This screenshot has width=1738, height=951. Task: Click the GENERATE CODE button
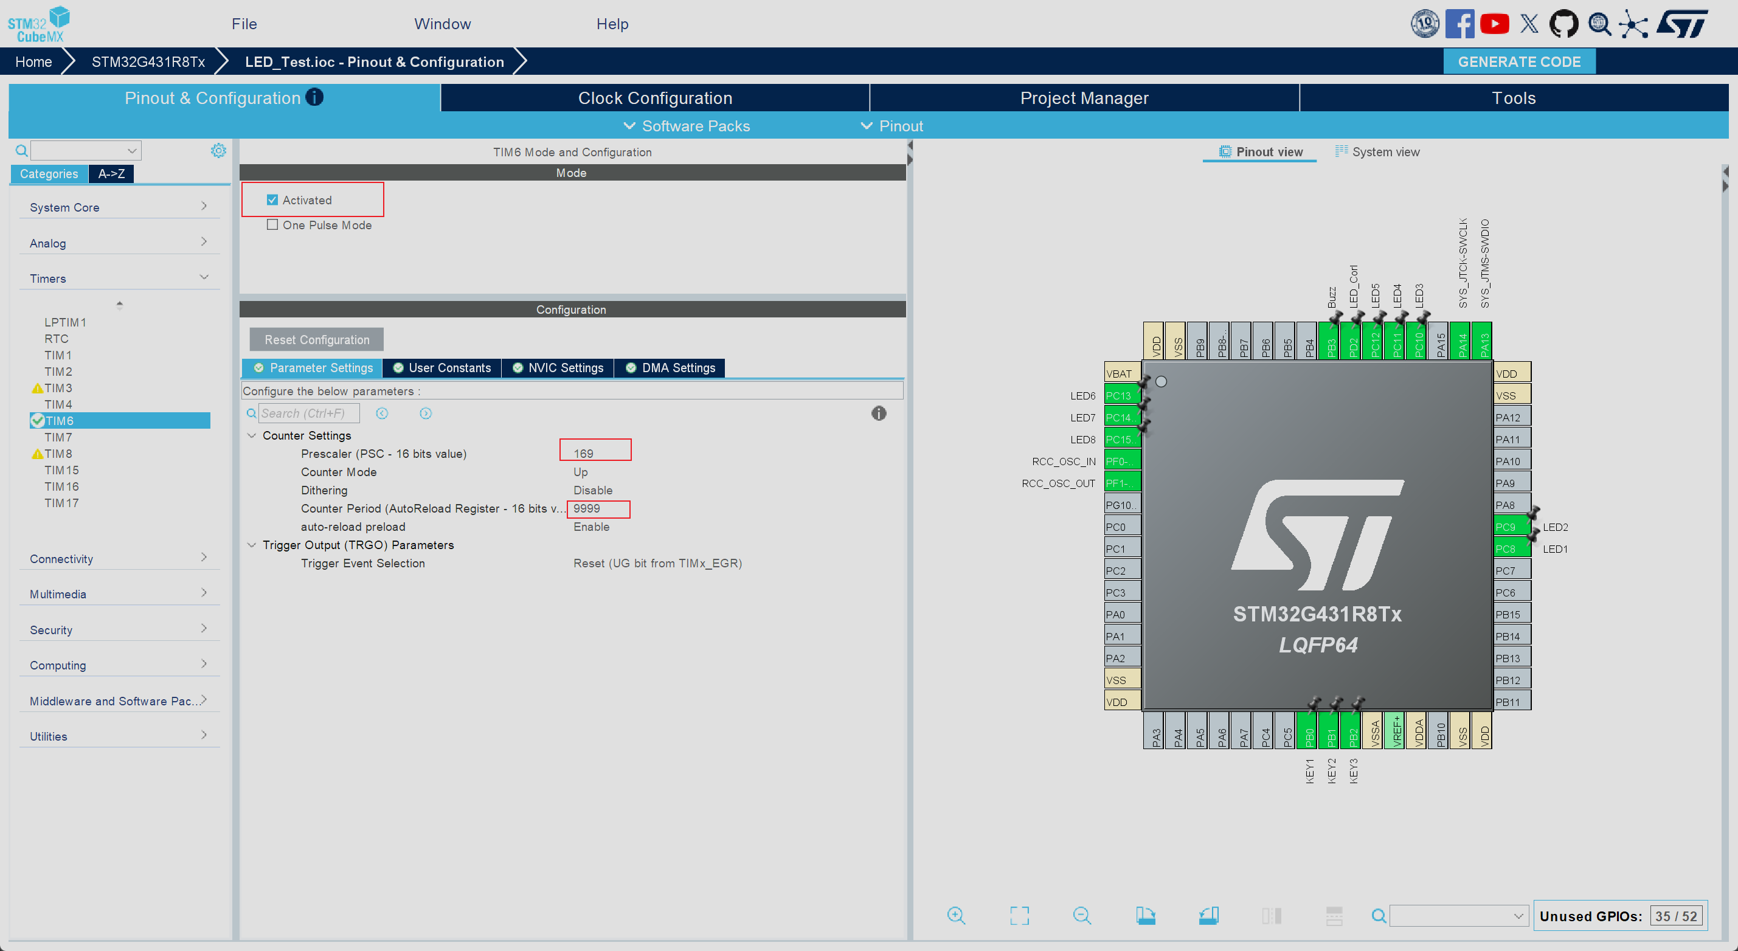1518,61
